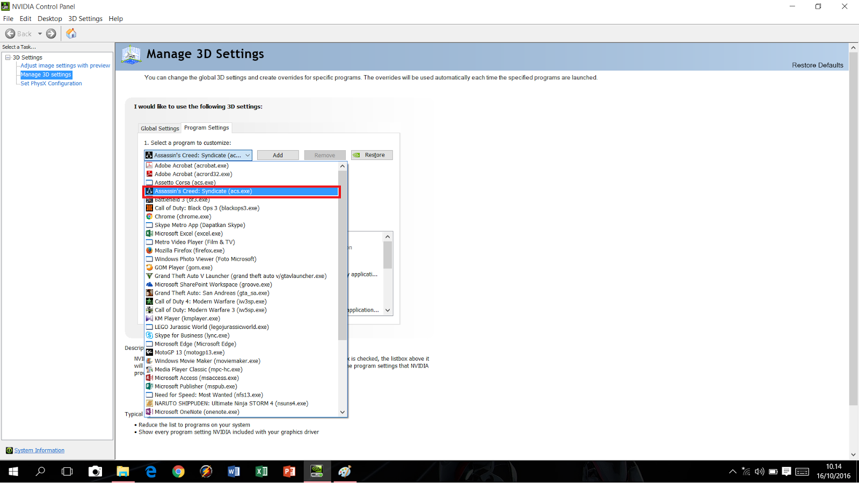The image size is (859, 484).
Task: Open PowerPoint from the taskbar
Action: click(289, 472)
